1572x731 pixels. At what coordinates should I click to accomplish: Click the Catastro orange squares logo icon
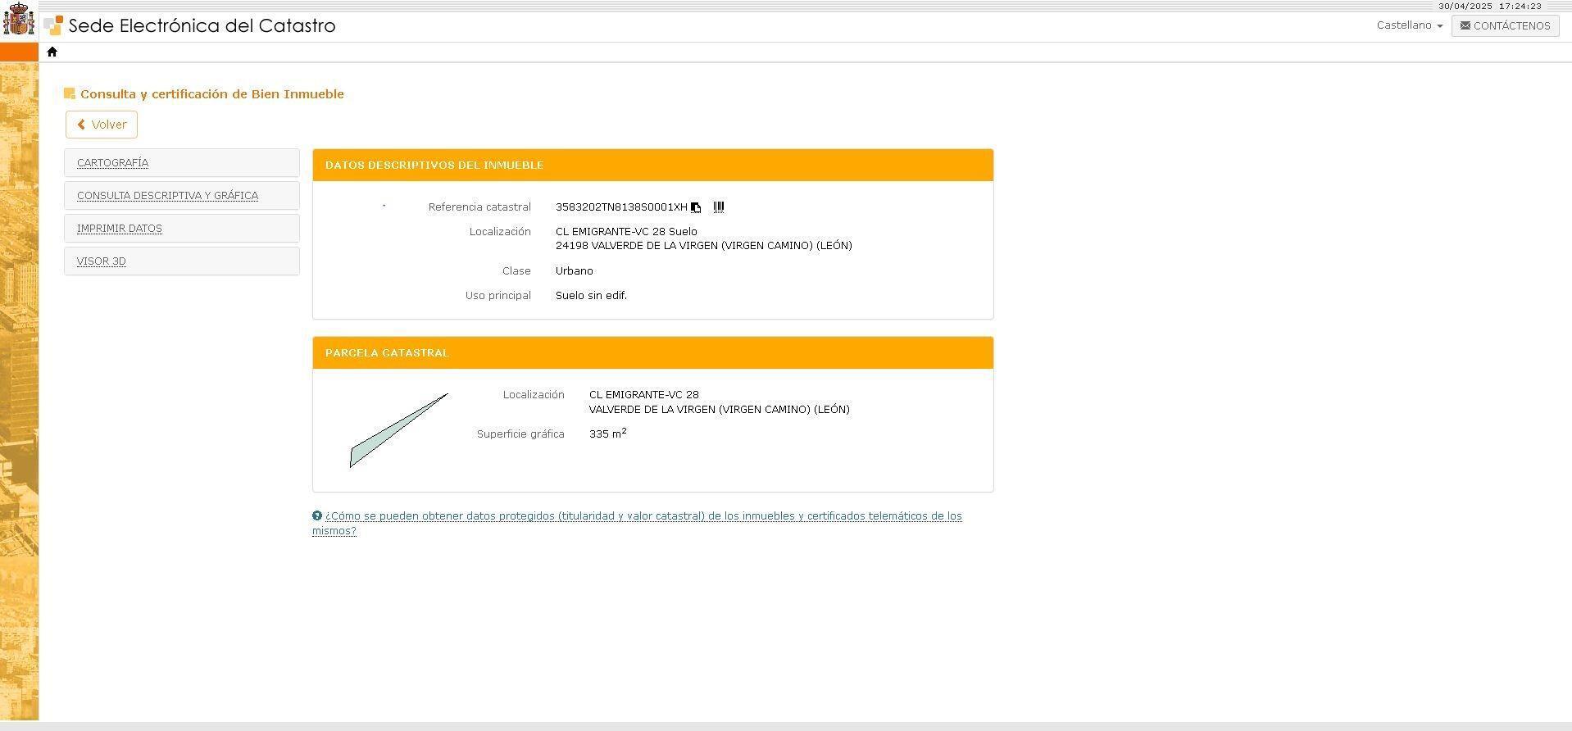(x=53, y=25)
